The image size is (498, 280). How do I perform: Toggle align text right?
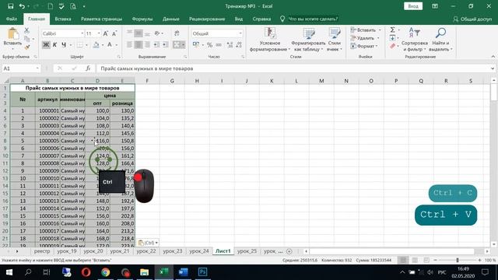(x=147, y=45)
